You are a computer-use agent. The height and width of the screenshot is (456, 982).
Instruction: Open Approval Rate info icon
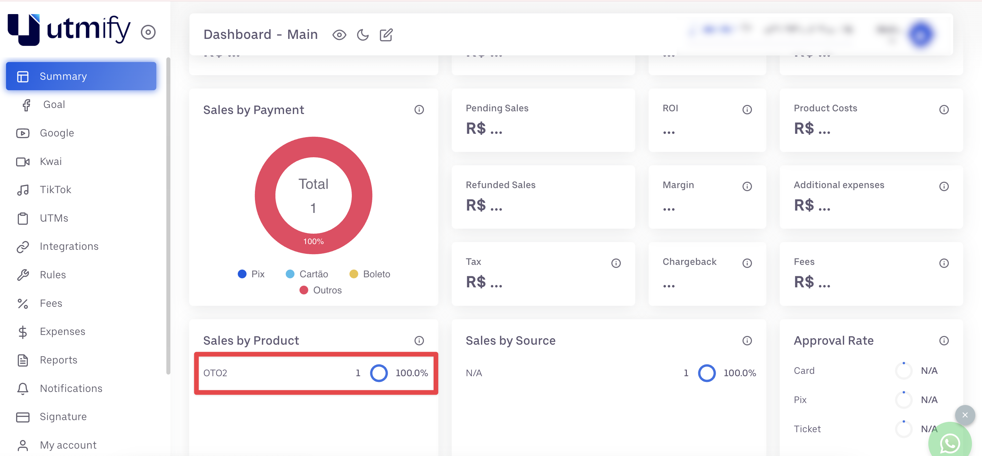point(943,341)
